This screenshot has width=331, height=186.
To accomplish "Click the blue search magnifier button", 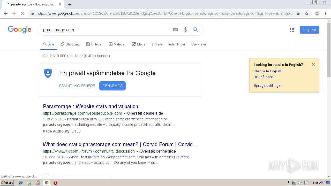I will click(195, 30).
